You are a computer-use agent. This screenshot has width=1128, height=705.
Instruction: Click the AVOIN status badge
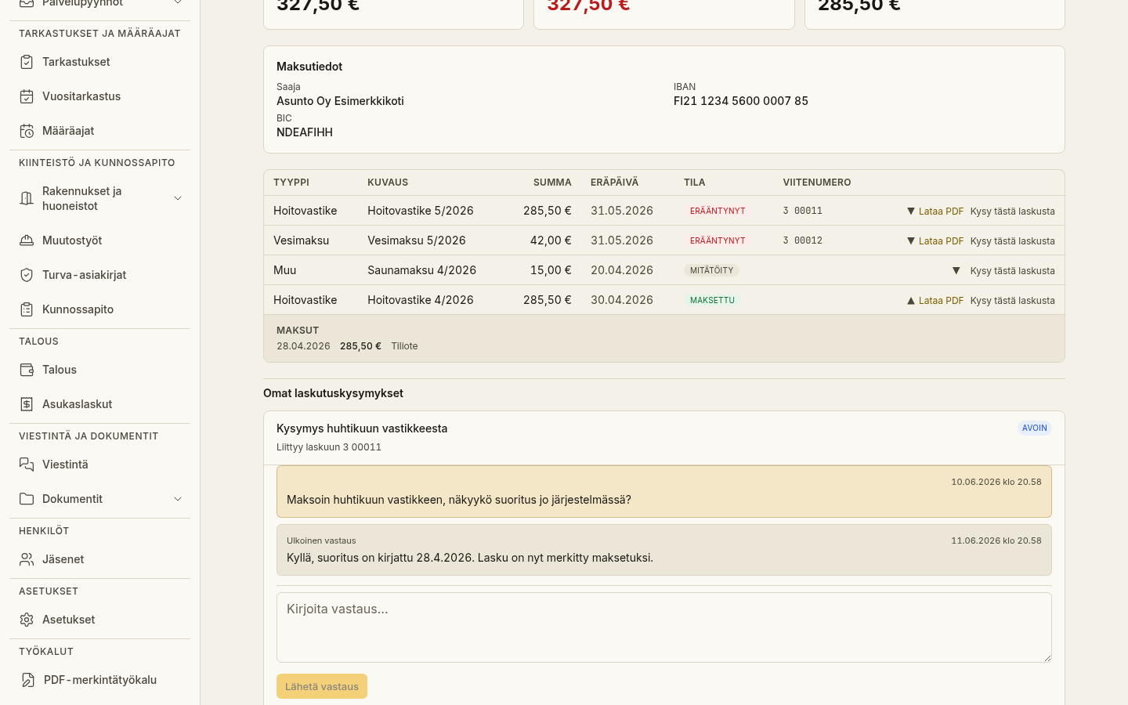(x=1035, y=428)
